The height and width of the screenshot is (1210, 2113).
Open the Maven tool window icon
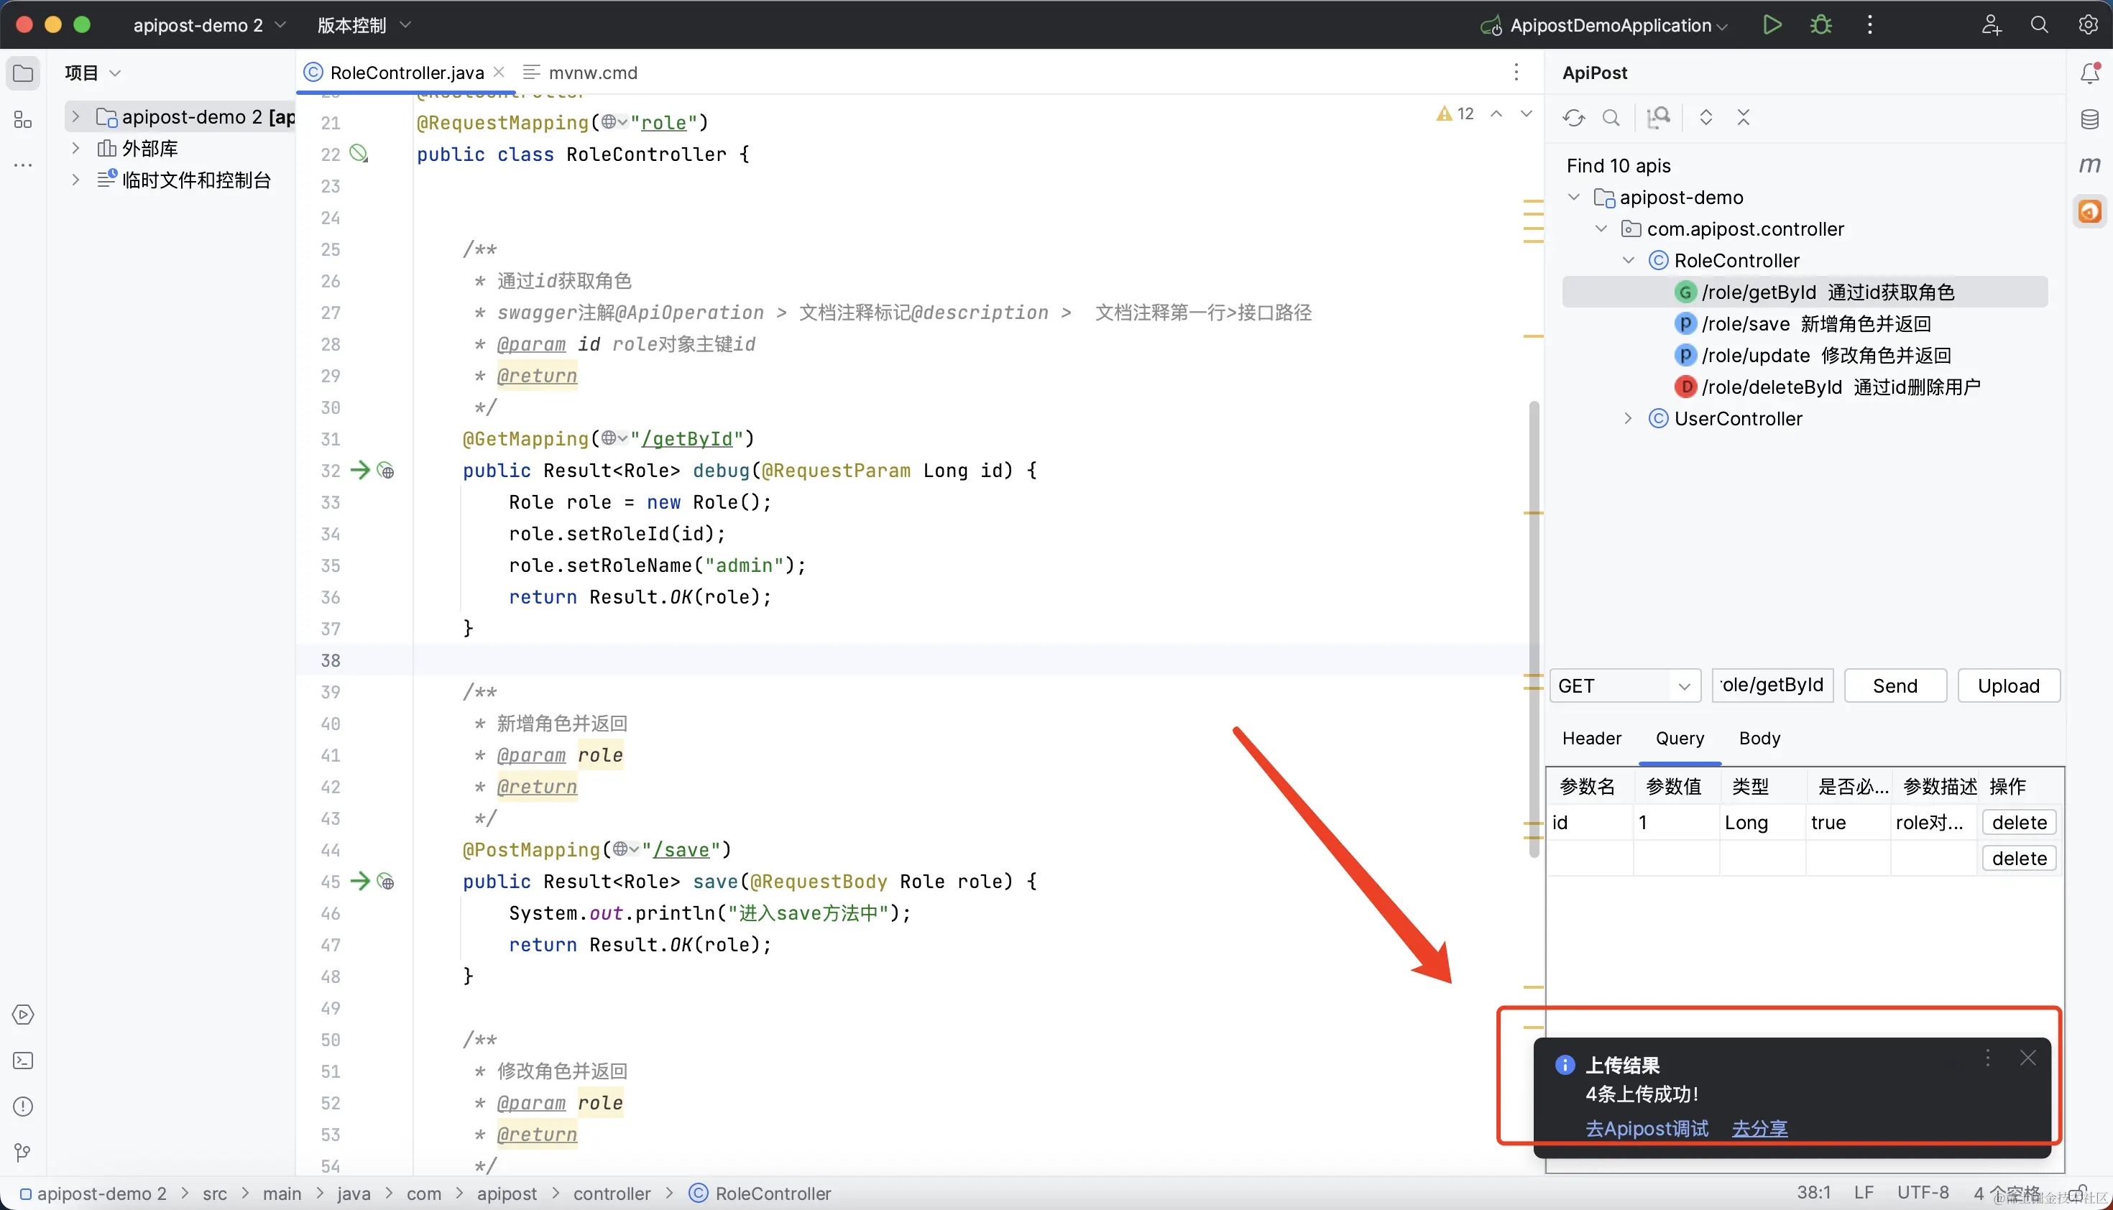coord(2089,165)
